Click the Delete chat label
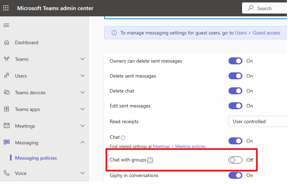The height and width of the screenshot is (184, 288). pos(122,91)
